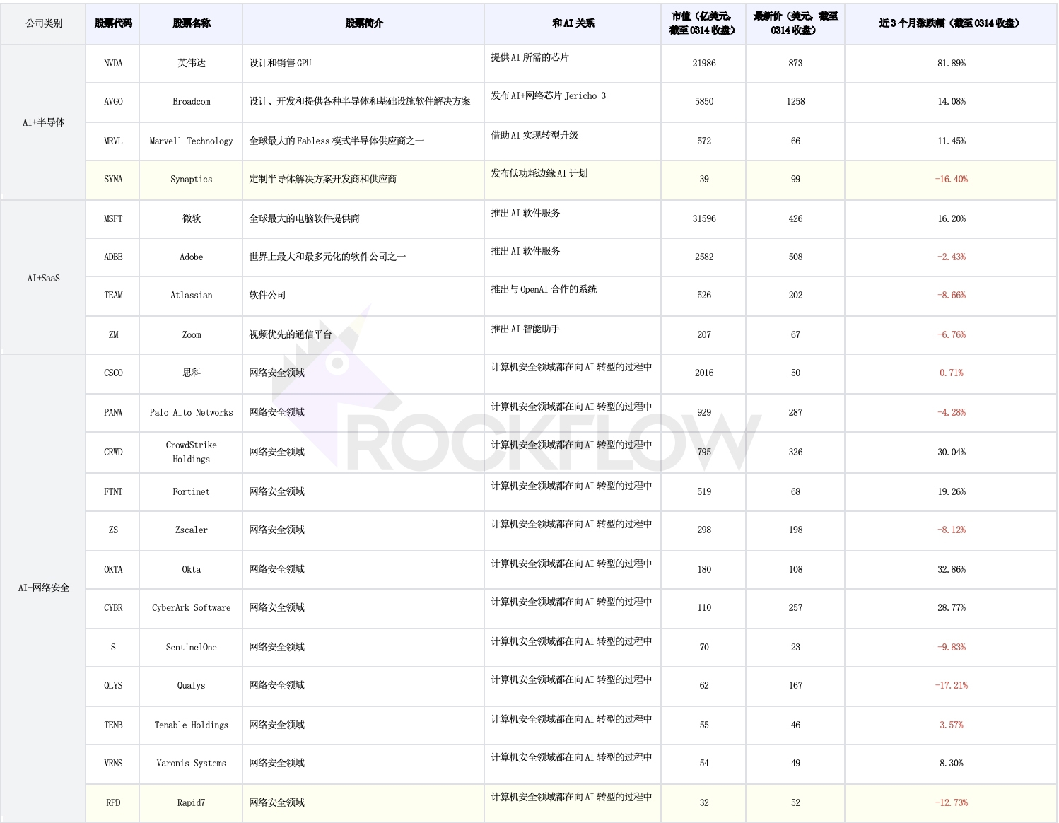This screenshot has height=823, width=1059.
Task: Click the ZM ticker cell
Action: click(x=113, y=334)
